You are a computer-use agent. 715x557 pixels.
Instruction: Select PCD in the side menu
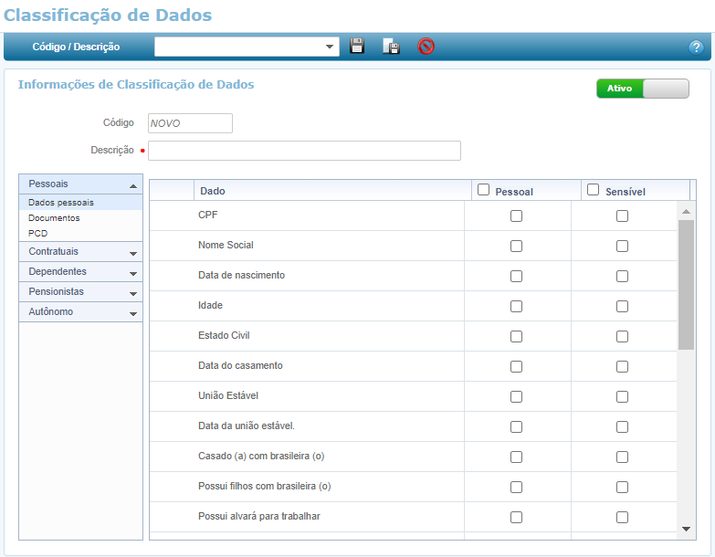37,234
